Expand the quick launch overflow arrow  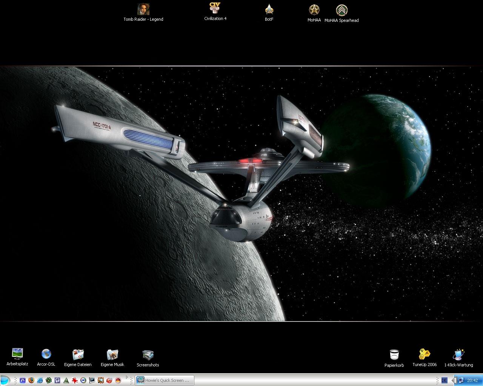[127, 377]
